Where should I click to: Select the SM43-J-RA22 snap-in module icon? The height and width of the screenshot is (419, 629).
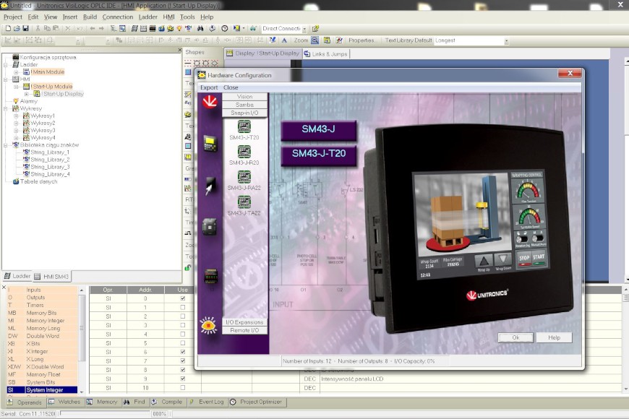[x=244, y=177]
